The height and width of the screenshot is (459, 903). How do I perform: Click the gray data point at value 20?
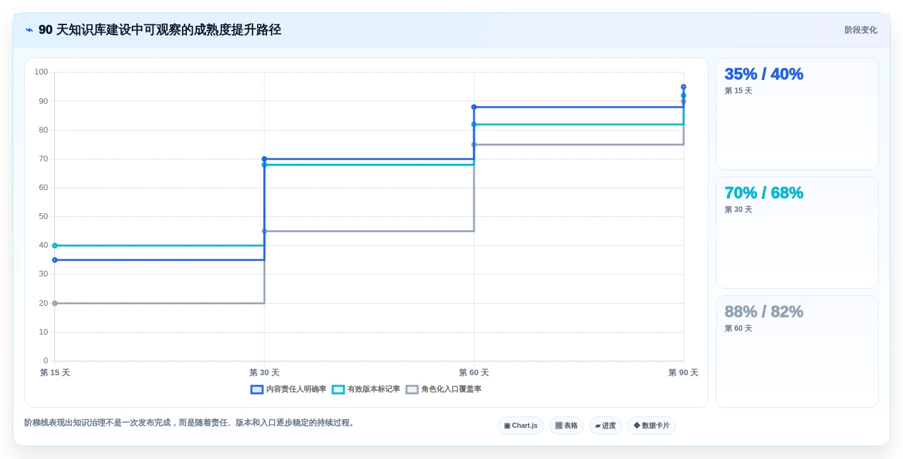54,303
